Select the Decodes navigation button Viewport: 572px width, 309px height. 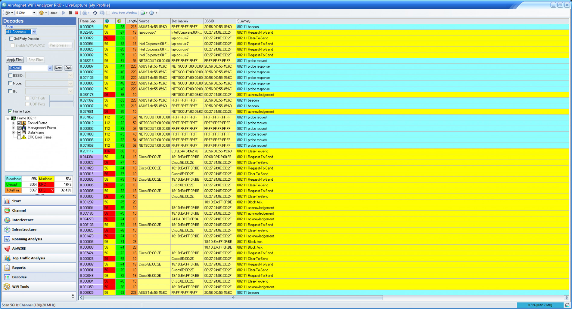[39, 277]
